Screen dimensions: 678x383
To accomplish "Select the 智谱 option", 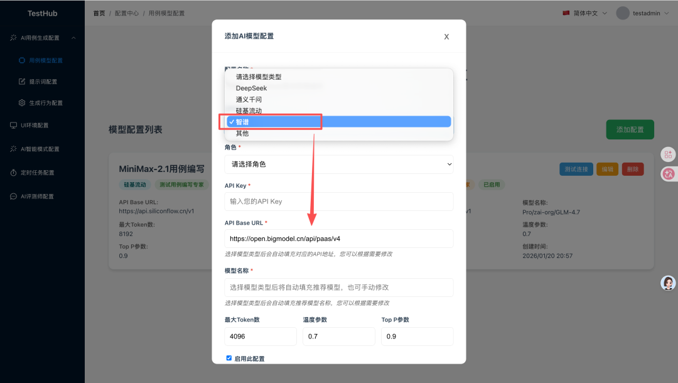I will point(338,122).
